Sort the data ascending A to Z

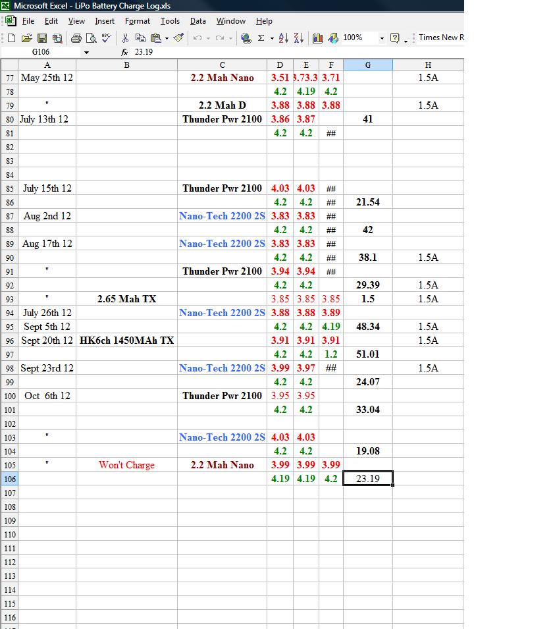point(282,38)
